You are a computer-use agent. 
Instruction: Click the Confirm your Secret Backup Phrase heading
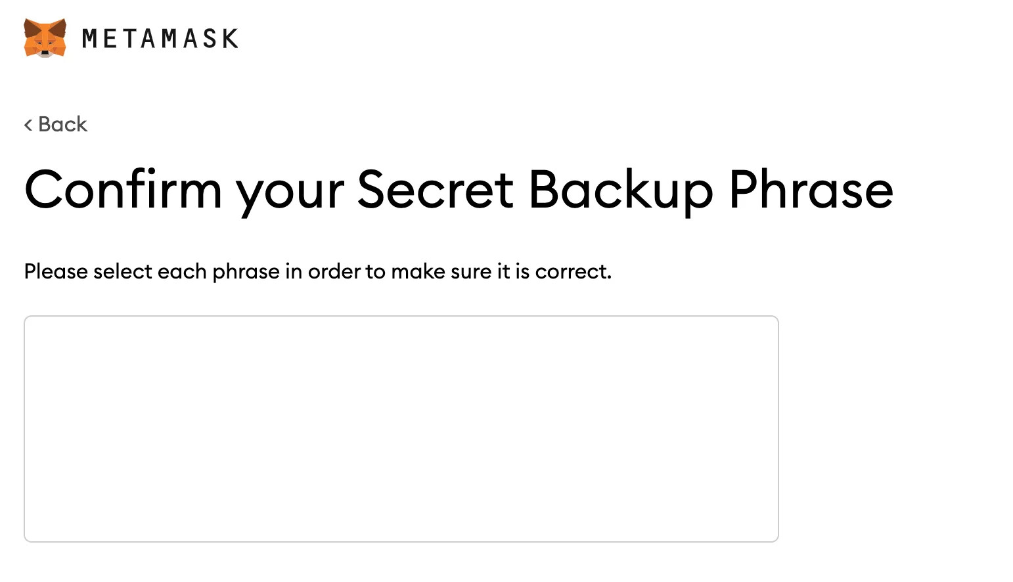tap(459, 191)
